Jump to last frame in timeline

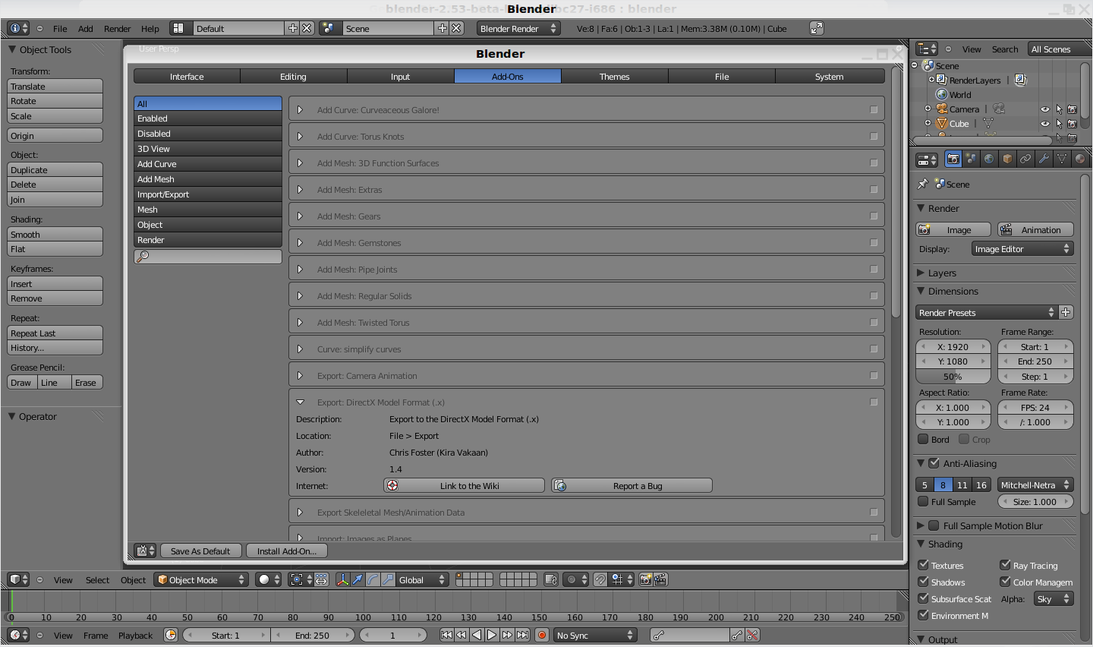pos(523,635)
